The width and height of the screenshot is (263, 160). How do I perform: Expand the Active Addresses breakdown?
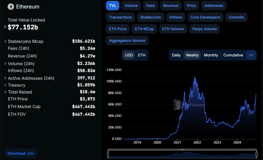point(6,78)
